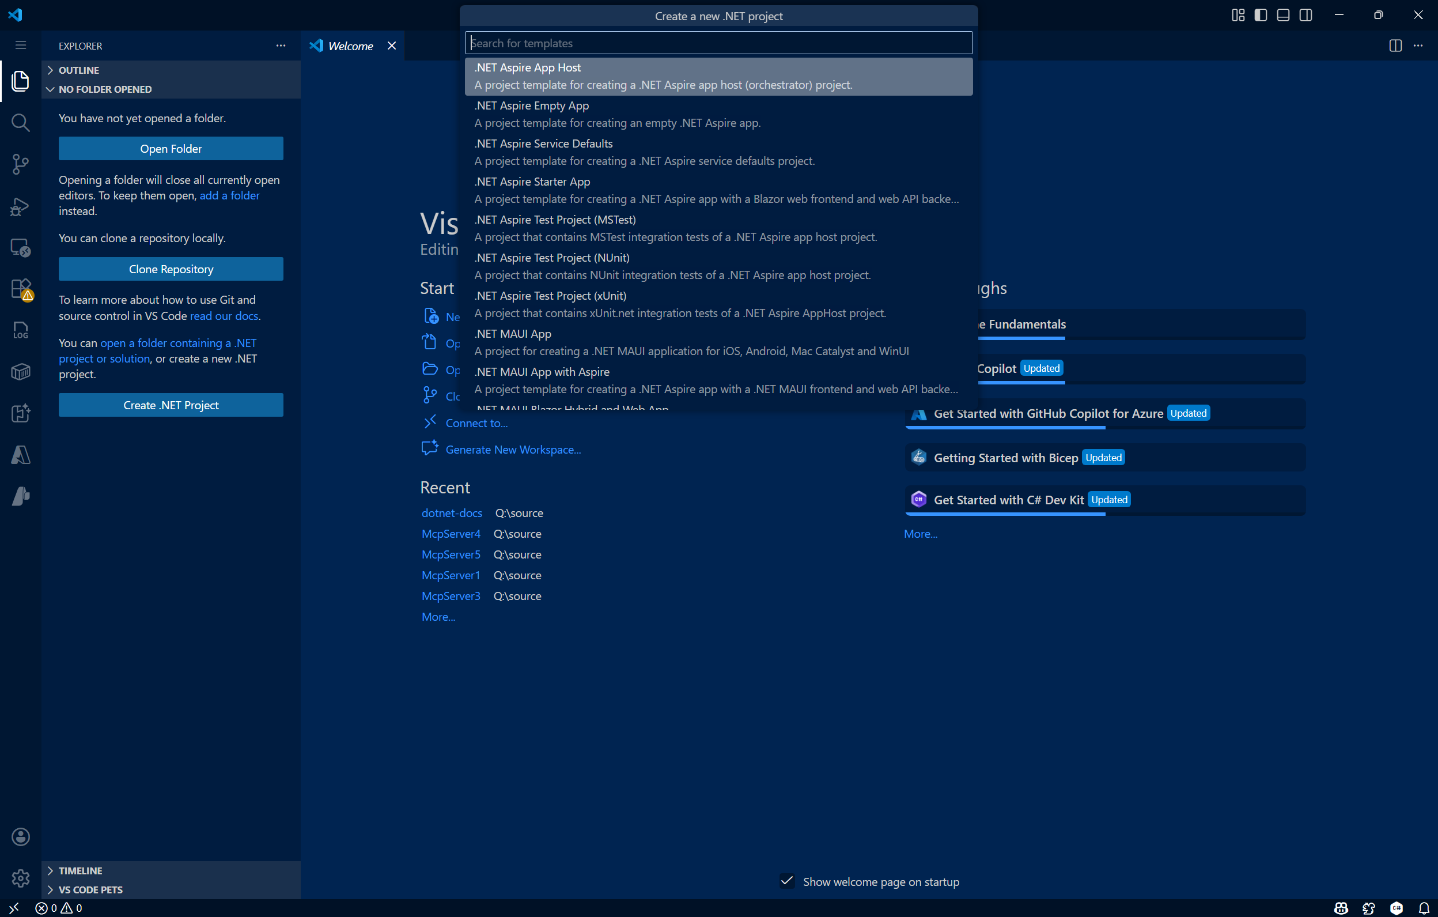The height and width of the screenshot is (917, 1438).
Task: Open the Extensions view with warning badge
Action: coord(20,289)
